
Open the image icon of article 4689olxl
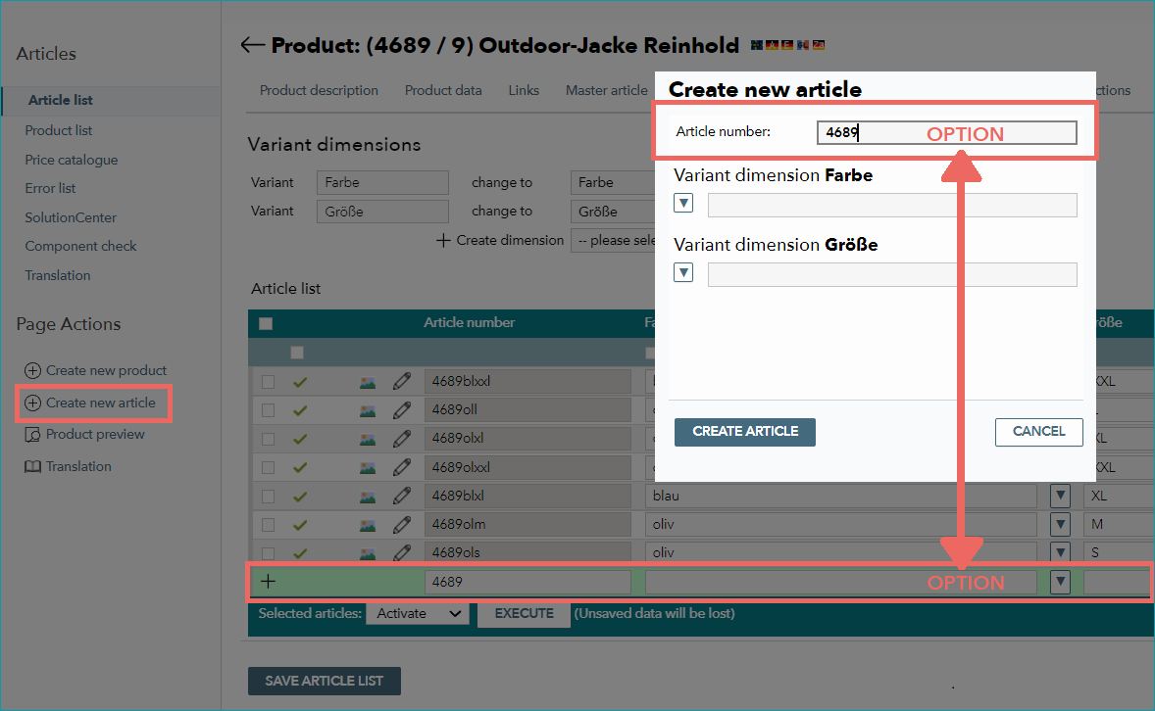coord(367,440)
